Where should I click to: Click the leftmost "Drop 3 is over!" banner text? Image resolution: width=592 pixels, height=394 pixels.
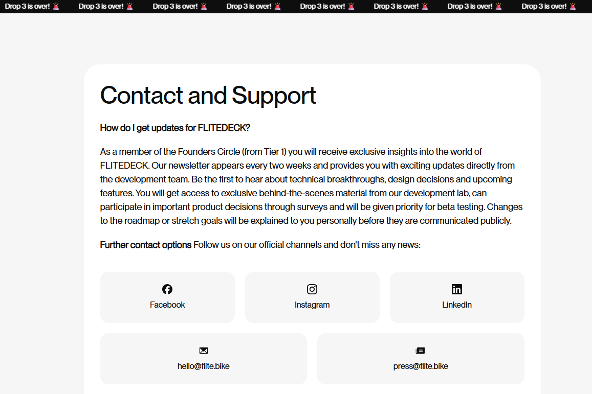[x=27, y=7]
